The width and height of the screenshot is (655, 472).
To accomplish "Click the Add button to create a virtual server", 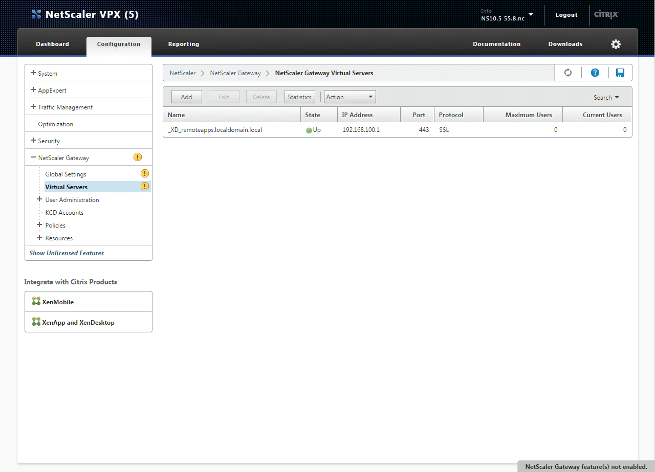I will pyautogui.click(x=186, y=96).
